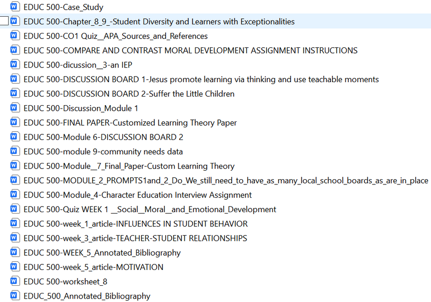Select EDUC 500-dicussion__3-an IEP

(x=78, y=65)
